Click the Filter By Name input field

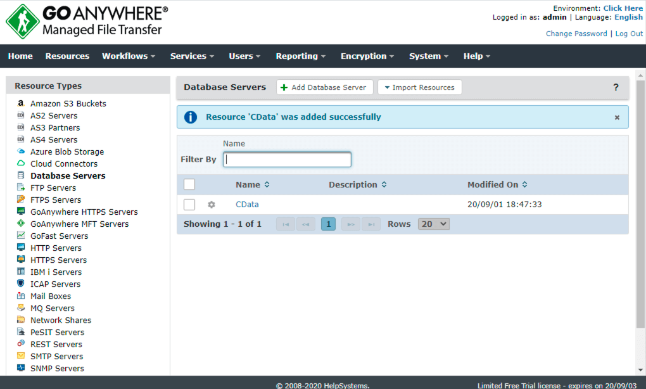287,160
